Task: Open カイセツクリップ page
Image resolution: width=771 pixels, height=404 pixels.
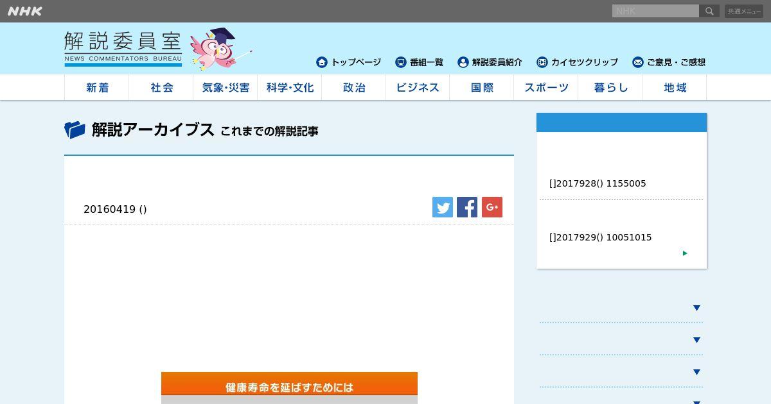Action: tap(578, 62)
